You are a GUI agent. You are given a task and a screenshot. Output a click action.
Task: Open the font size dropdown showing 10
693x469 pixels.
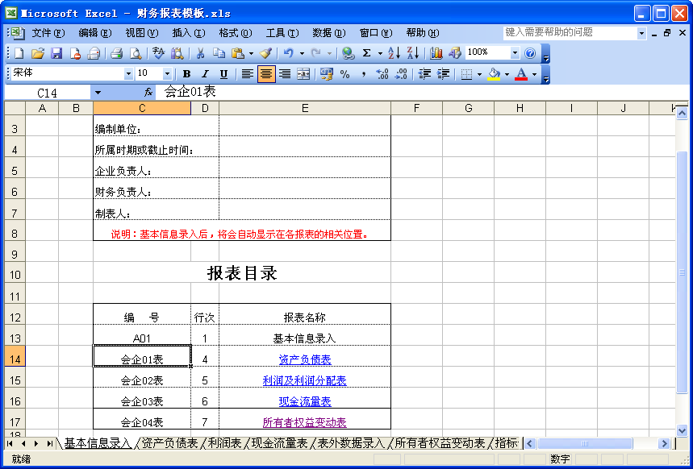click(167, 74)
